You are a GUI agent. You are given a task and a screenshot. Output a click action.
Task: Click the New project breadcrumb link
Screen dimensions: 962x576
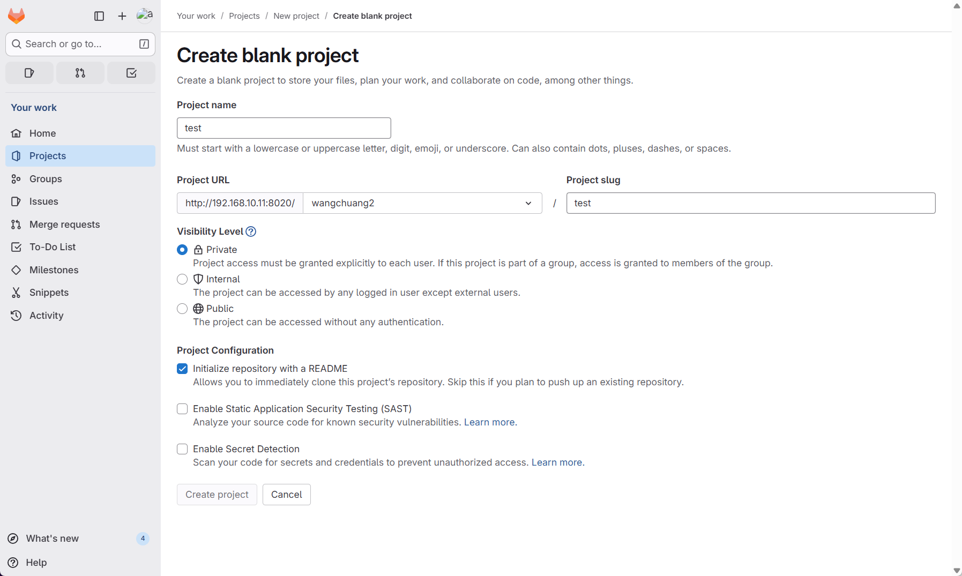click(x=296, y=16)
